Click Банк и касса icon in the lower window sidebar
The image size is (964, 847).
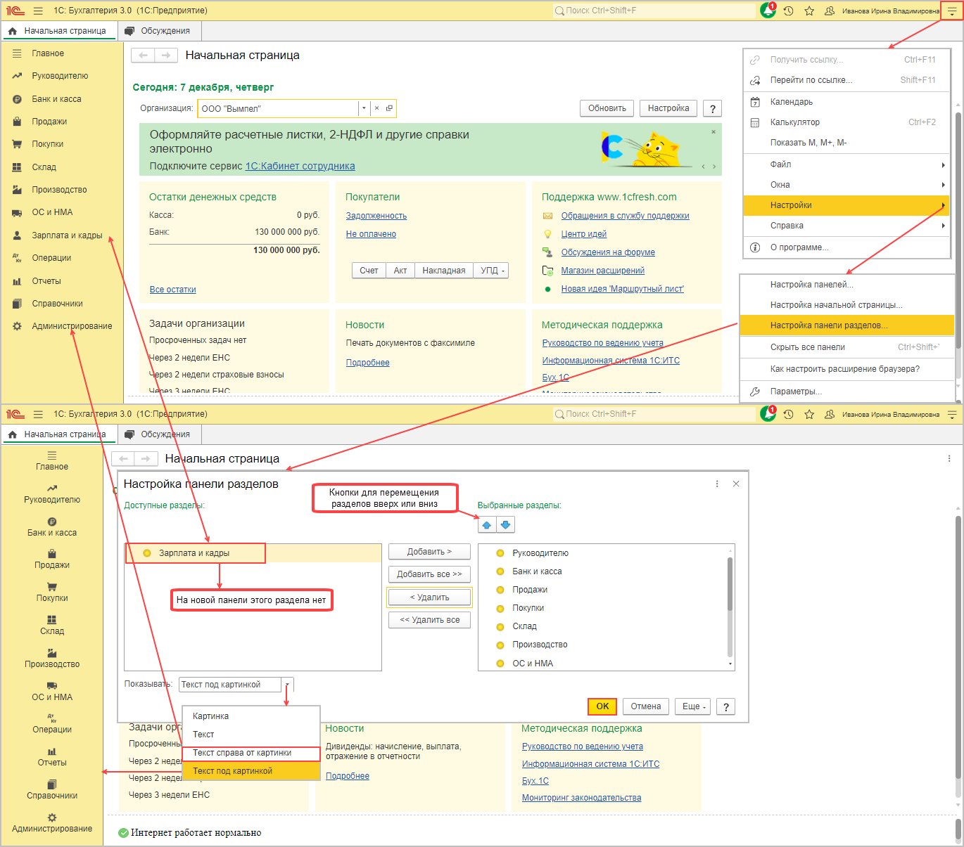coord(52,522)
